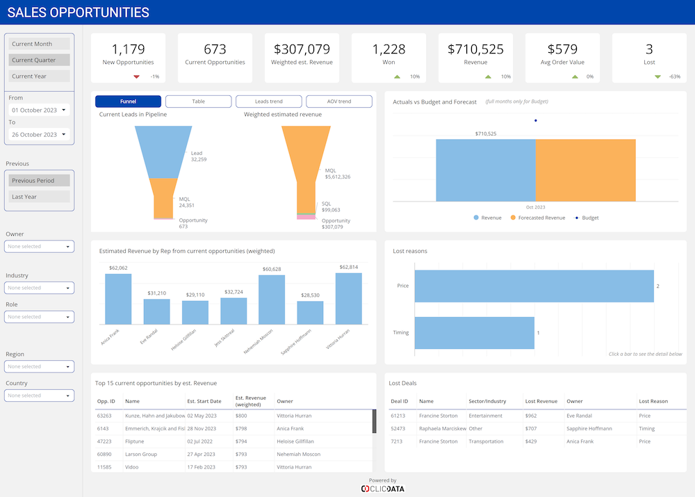
Task: Open the From date dropdown showing 01 October 2023
Action: (39, 110)
